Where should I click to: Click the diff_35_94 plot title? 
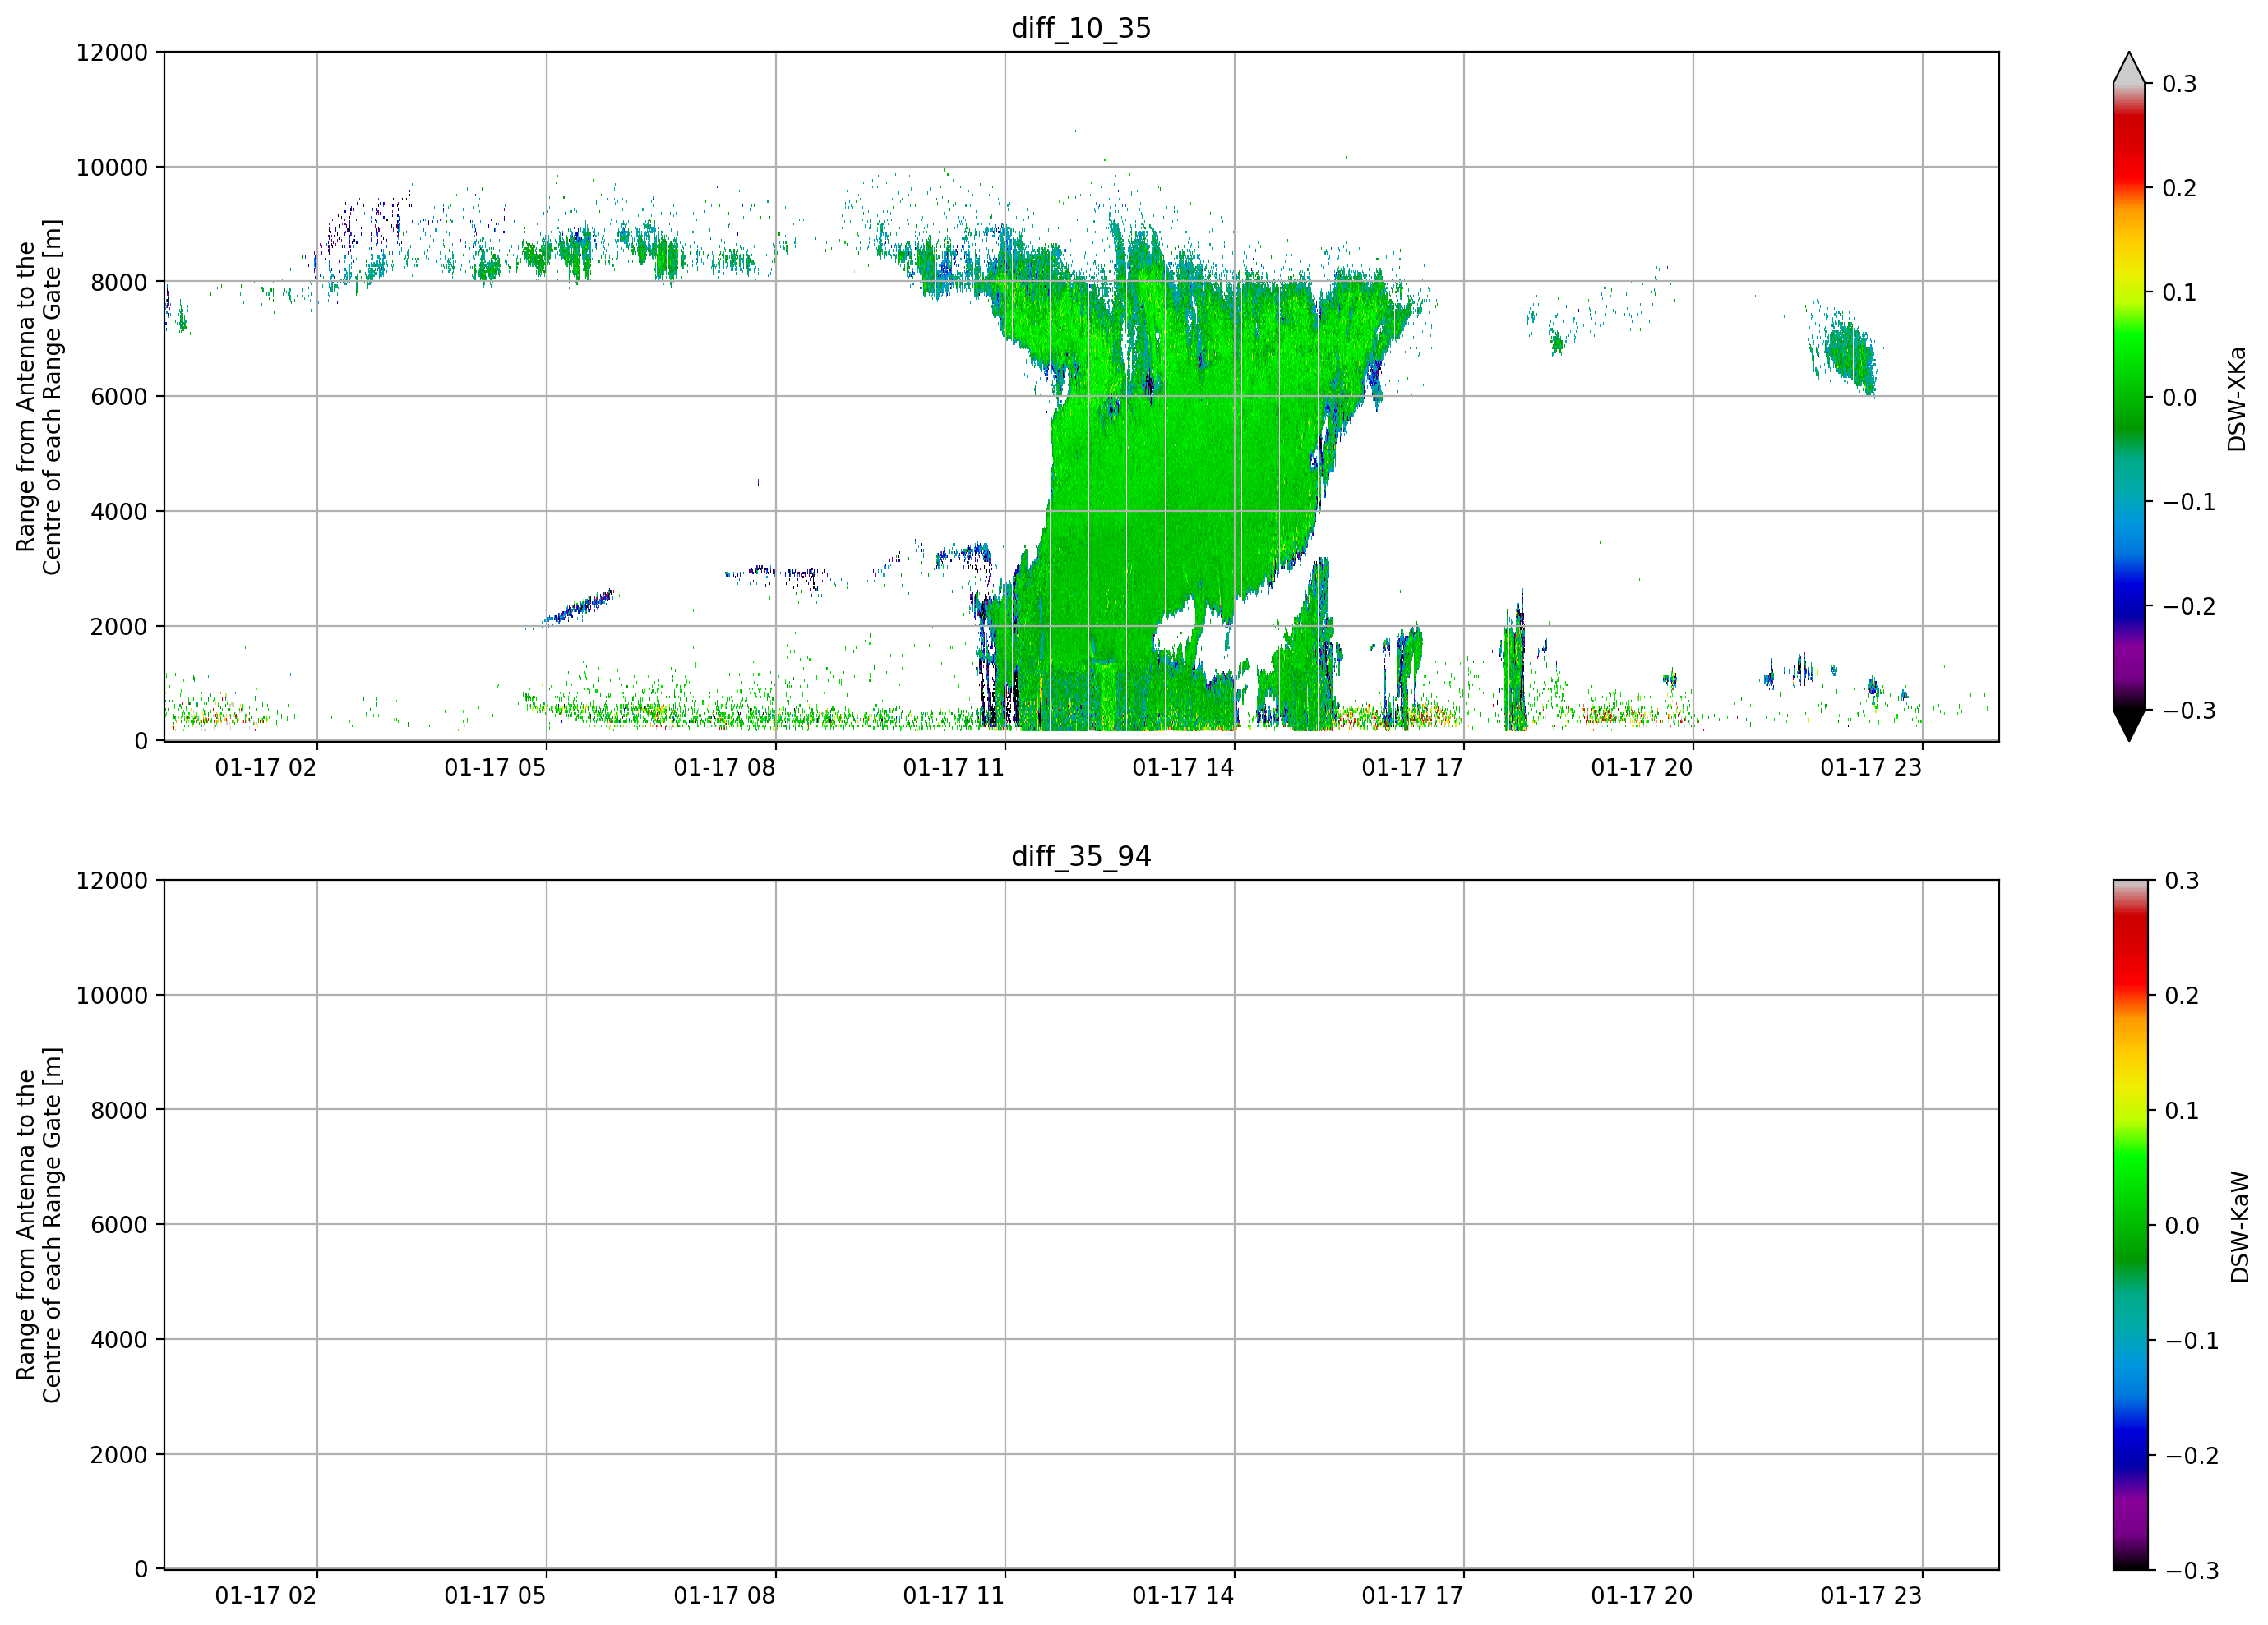[x=1081, y=857]
